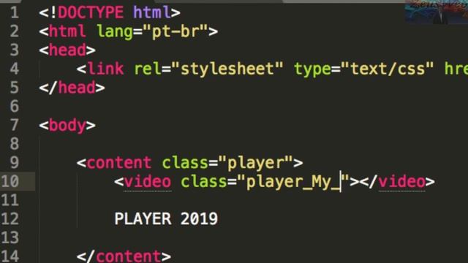Click the closing head tag on line 5
The image size is (468, 263).
click(x=72, y=88)
